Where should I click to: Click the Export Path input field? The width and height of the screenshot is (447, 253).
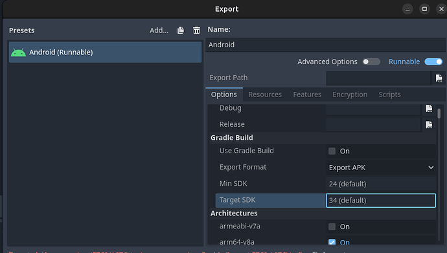[378, 78]
